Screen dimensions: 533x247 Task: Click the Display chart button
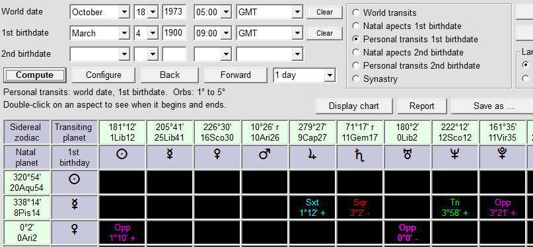pyautogui.click(x=354, y=106)
